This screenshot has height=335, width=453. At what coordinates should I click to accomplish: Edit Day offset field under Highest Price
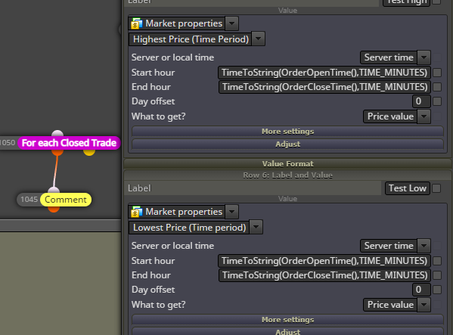tap(421, 101)
